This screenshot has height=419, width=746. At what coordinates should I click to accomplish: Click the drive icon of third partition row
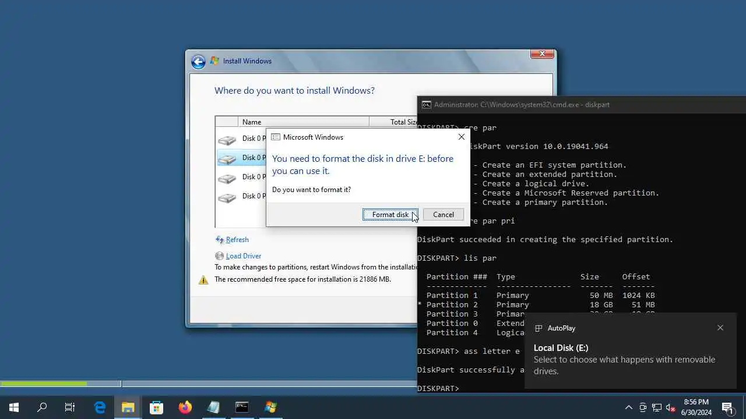(227, 178)
